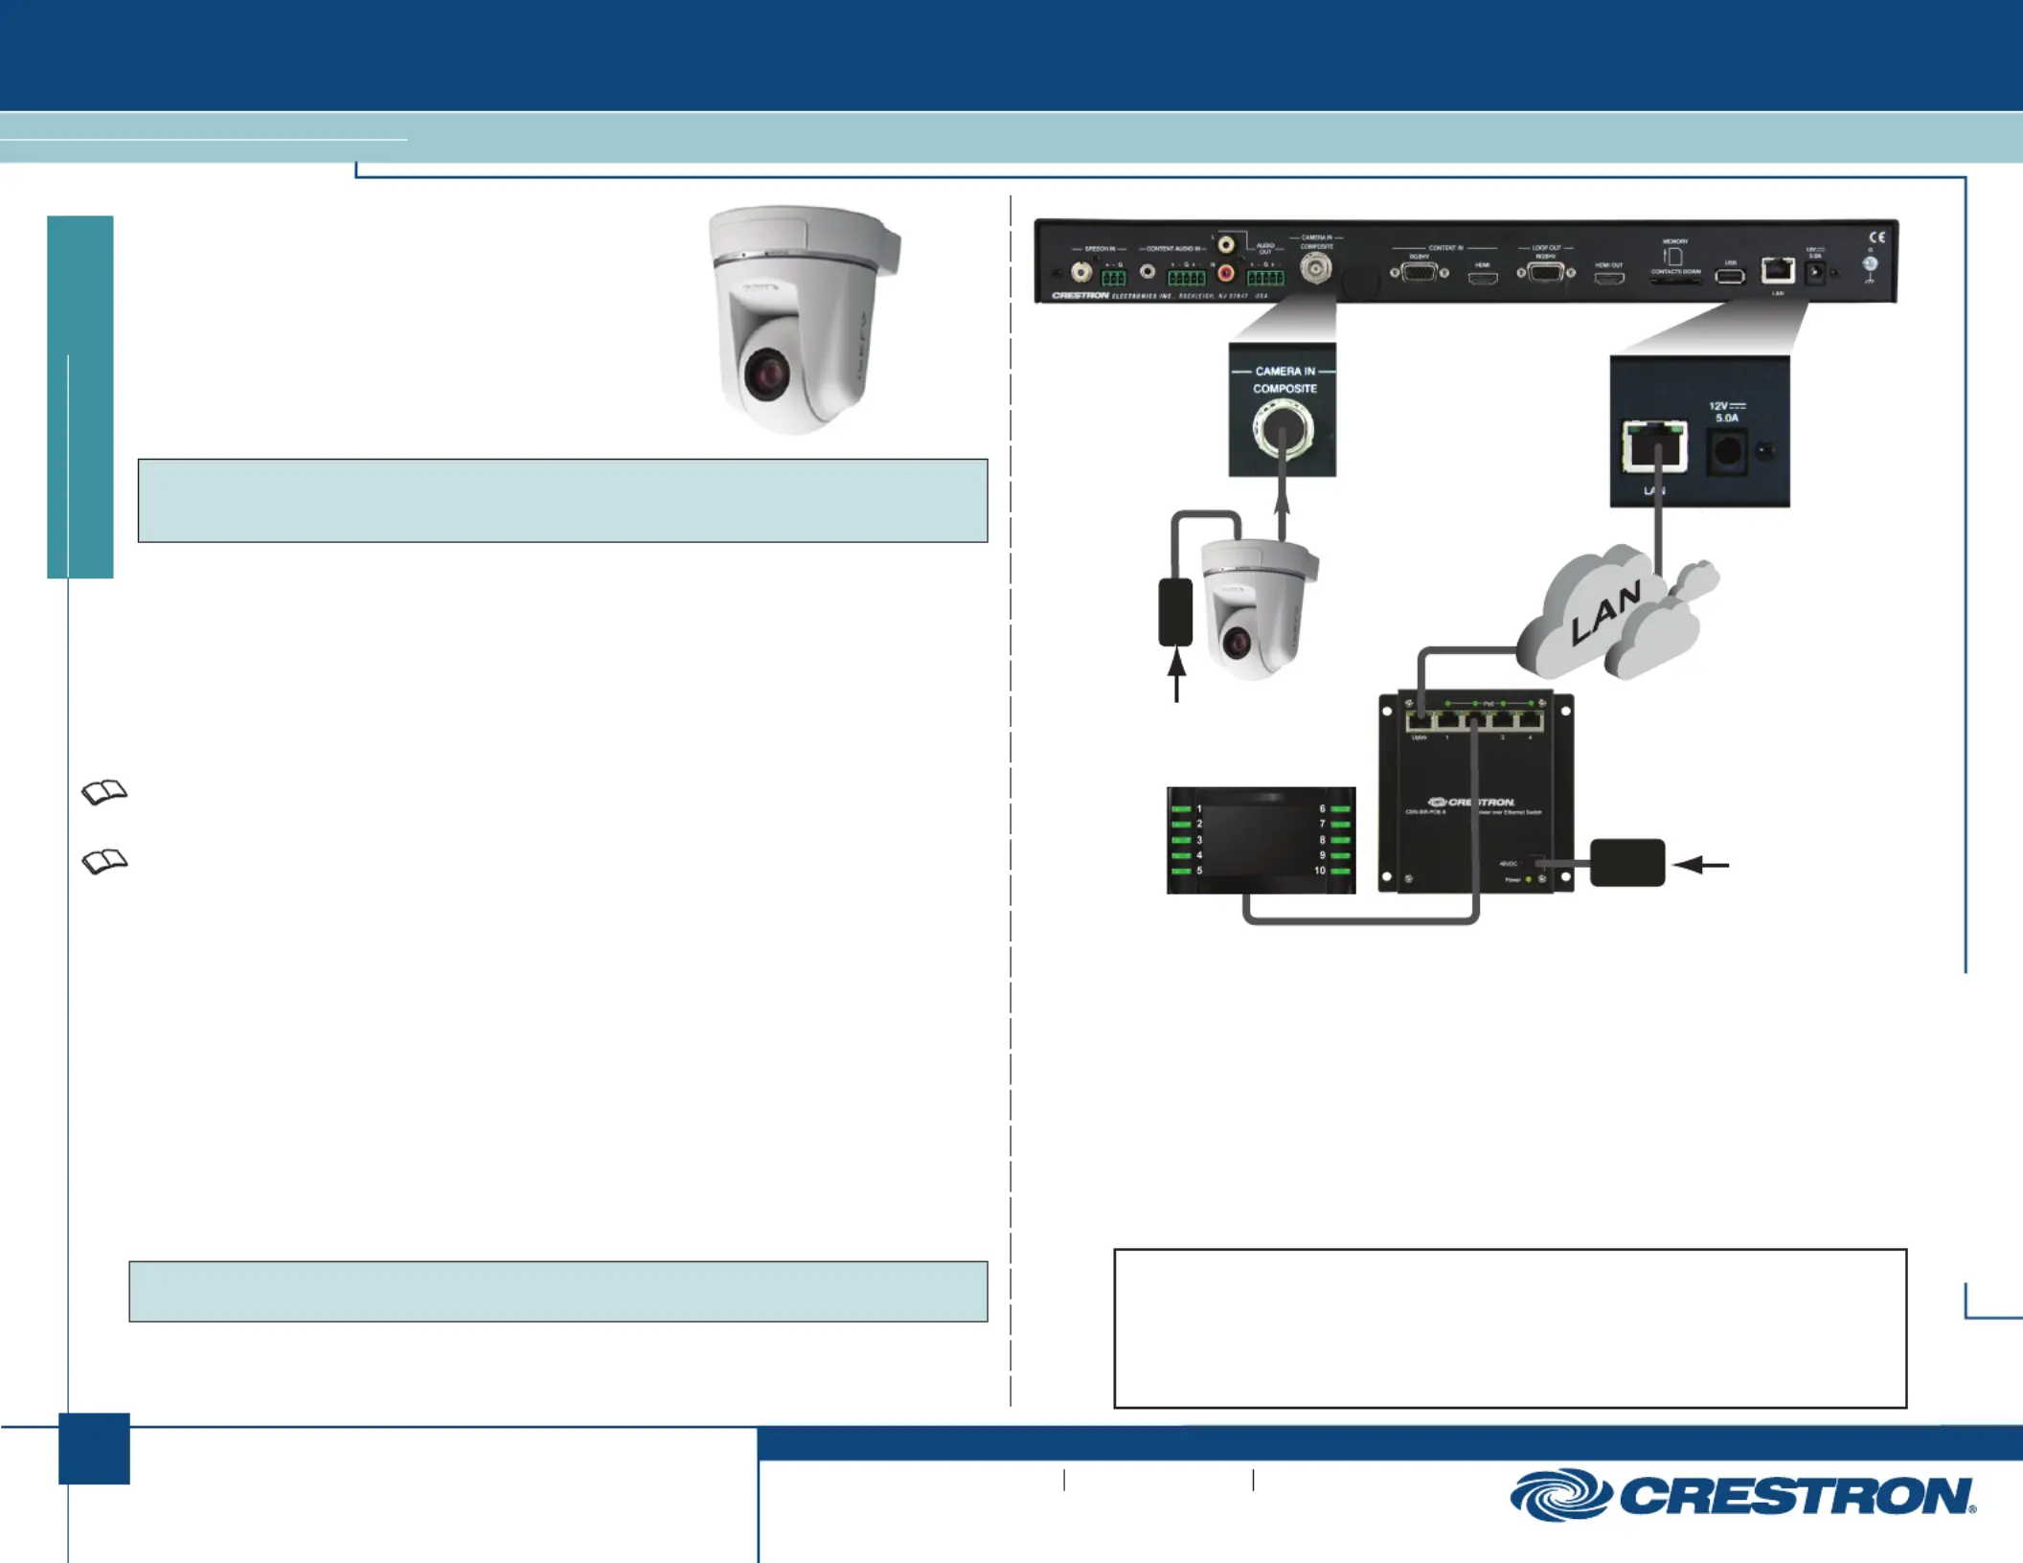
Task: Click the Uplink port on PoE switch
Action: coord(1420,721)
